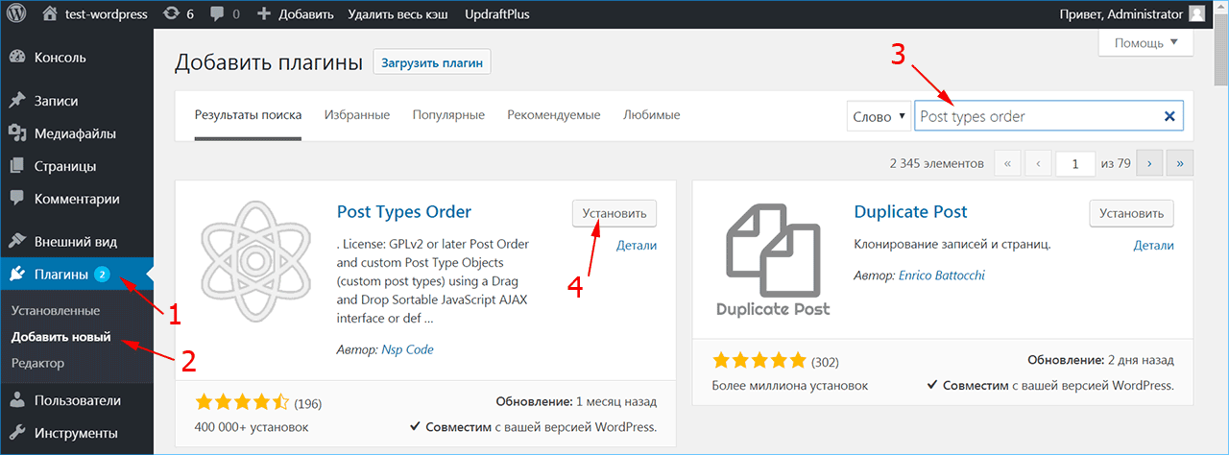Click the updates icon showing 6
Image resolution: width=1229 pixels, height=455 pixels.
pos(170,14)
